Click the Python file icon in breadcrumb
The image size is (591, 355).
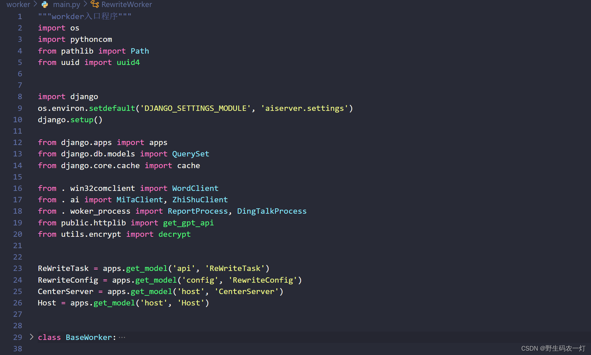45,4
